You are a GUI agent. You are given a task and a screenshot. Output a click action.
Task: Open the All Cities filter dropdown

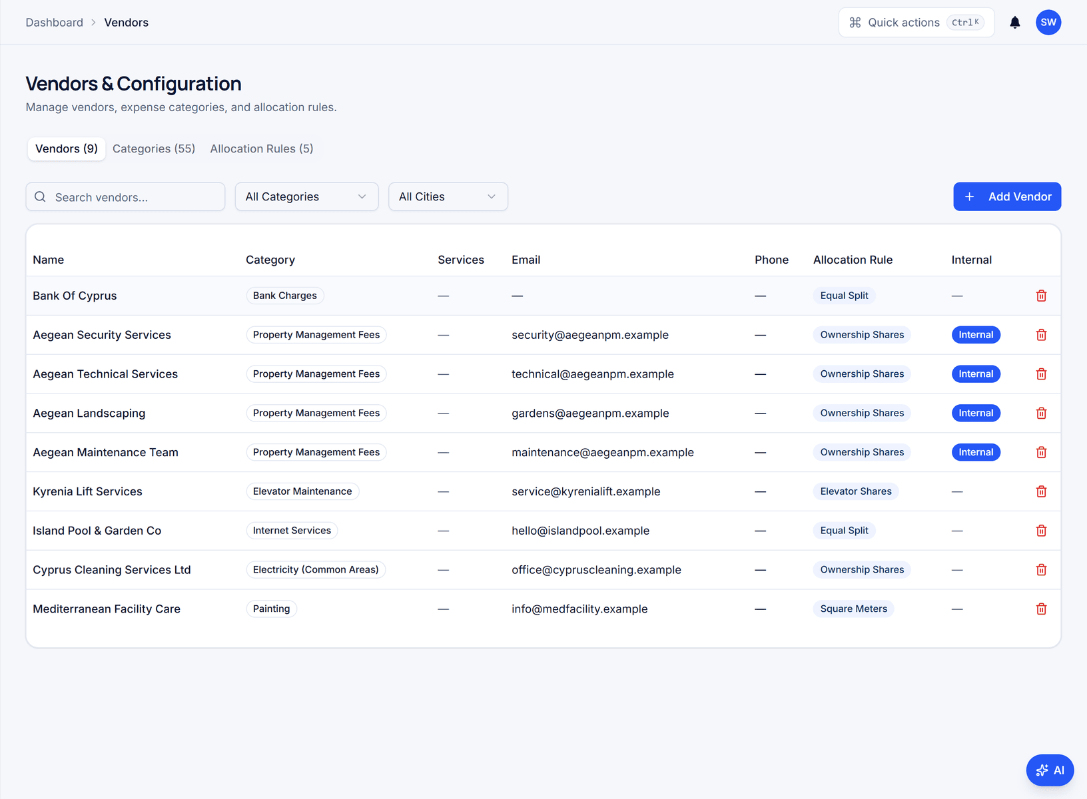pyautogui.click(x=448, y=197)
